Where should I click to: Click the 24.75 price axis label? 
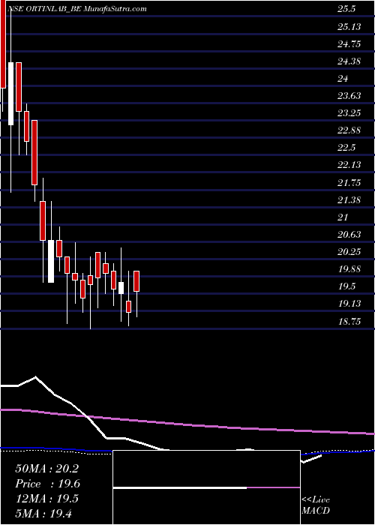pos(349,44)
